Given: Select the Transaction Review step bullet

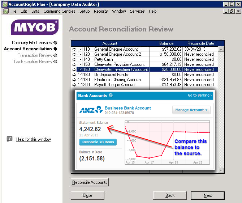Looking at the screenshot, I should tap(55, 55).
